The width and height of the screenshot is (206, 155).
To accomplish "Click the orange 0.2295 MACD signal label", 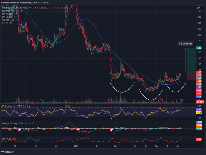I will (199, 126).
